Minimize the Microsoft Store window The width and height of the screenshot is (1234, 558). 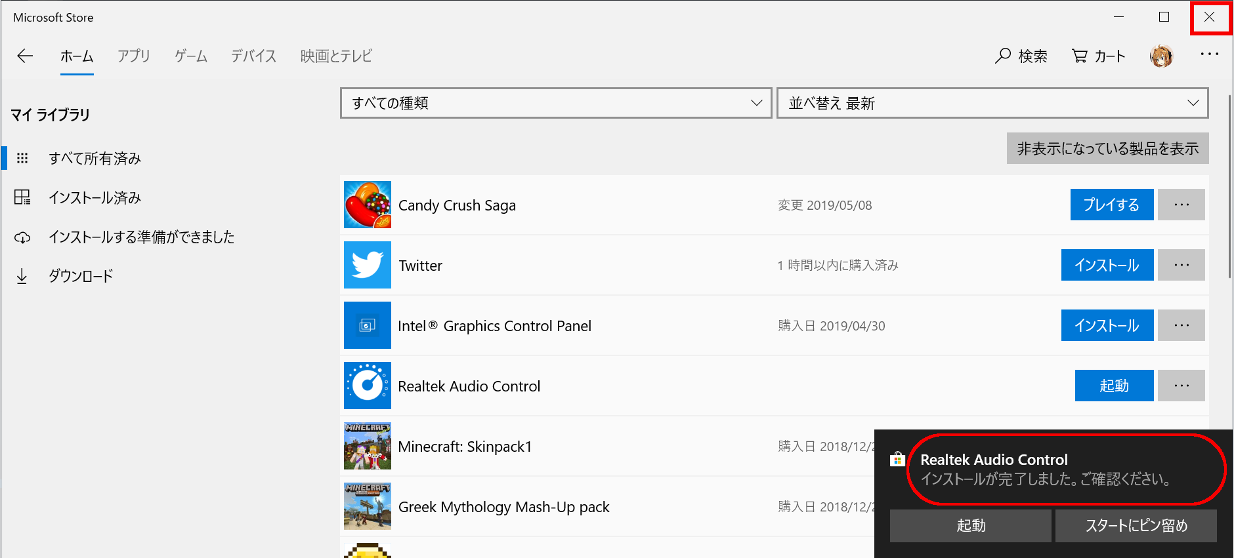click(1119, 17)
